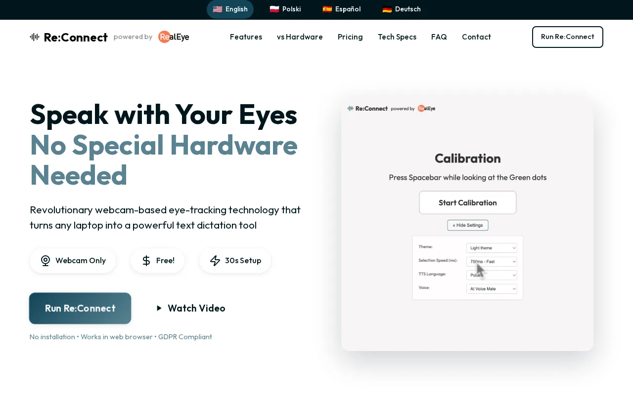Click the 'powered by' header text
The height and width of the screenshot is (395, 633).
[133, 37]
